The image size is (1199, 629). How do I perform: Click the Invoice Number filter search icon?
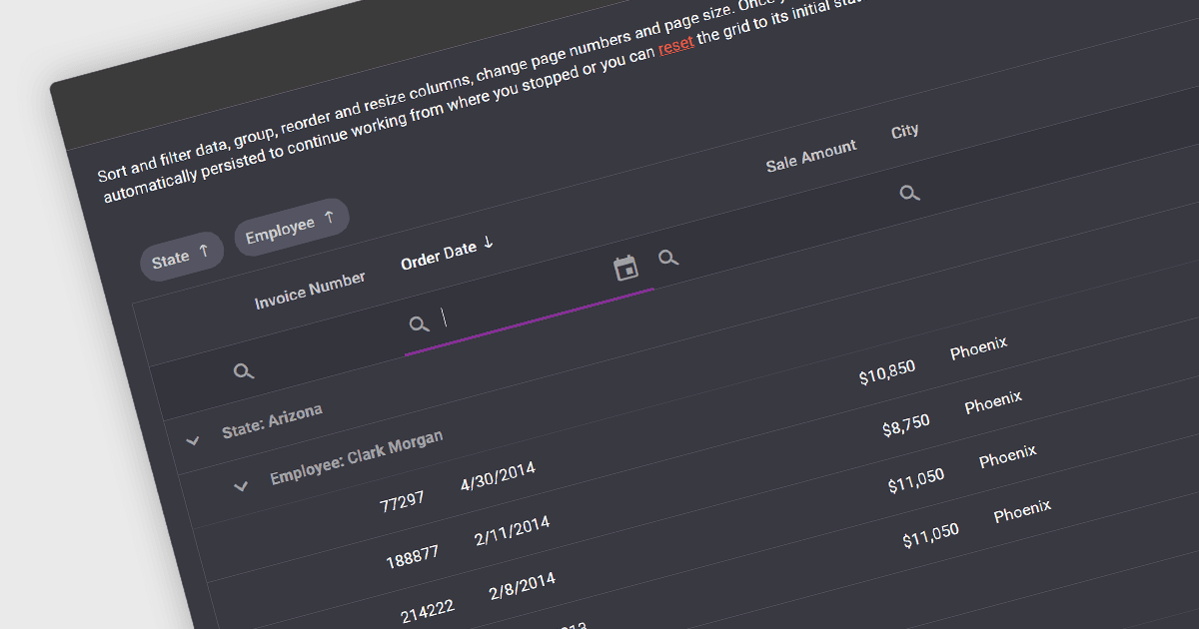coord(243,371)
